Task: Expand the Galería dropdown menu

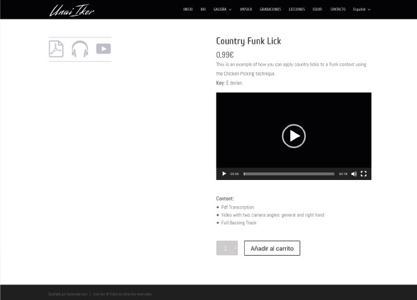Action: coord(222,9)
